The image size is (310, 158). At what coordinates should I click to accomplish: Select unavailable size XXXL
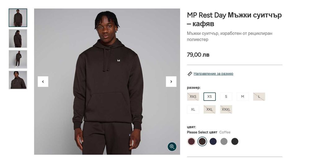pyautogui.click(x=226, y=109)
